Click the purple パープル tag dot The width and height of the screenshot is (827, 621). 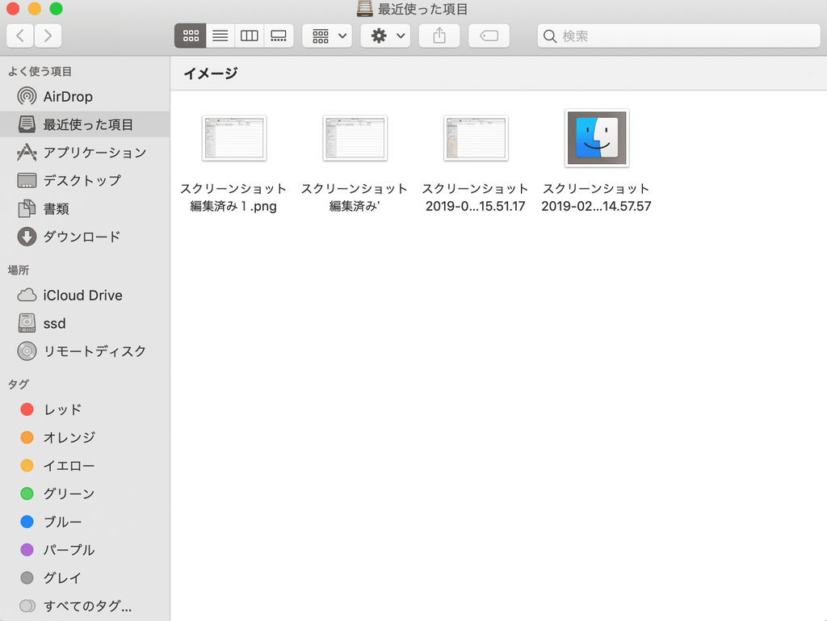[27, 550]
